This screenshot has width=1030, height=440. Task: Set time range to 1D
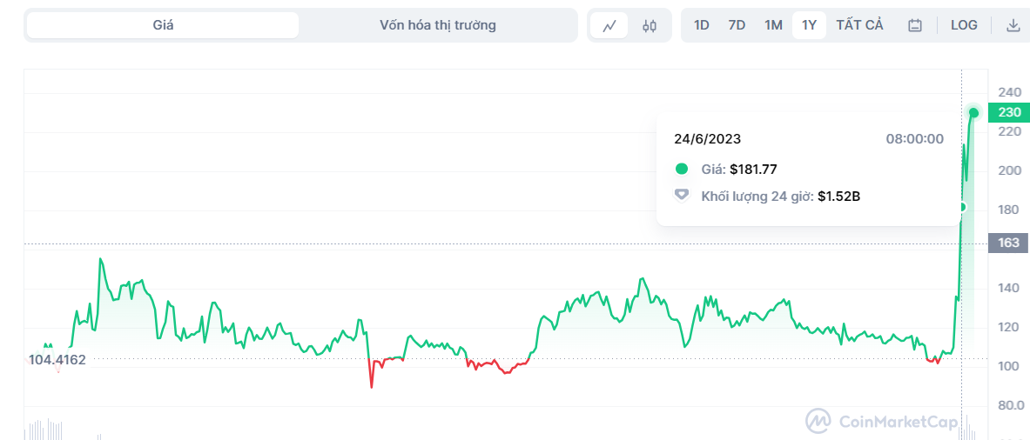pos(701,25)
